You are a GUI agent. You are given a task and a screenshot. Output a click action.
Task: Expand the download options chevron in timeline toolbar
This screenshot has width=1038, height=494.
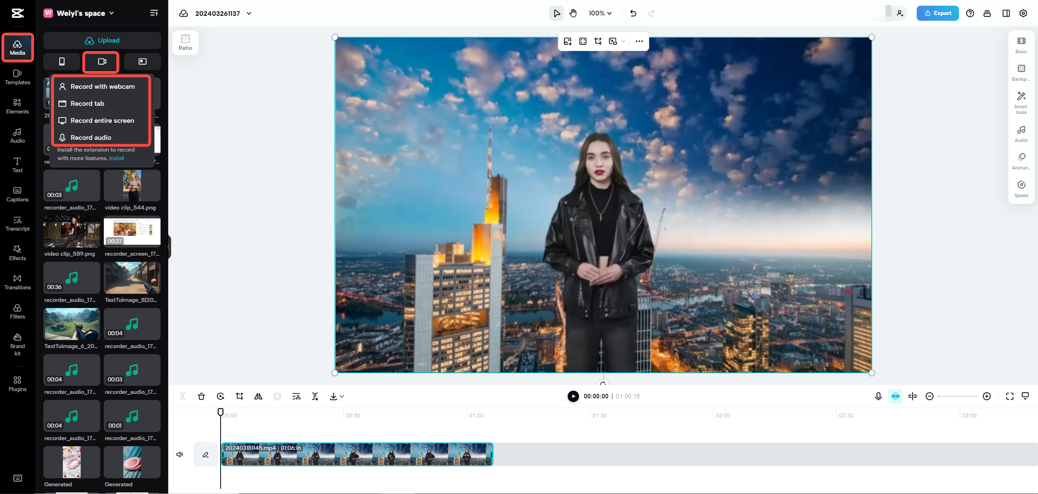click(342, 396)
